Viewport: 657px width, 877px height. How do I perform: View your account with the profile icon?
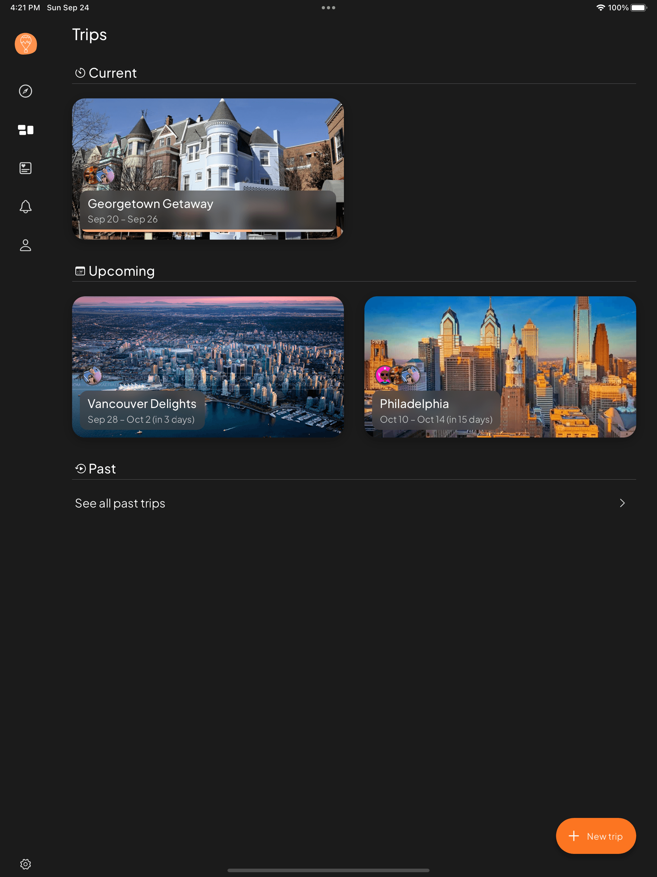point(25,246)
